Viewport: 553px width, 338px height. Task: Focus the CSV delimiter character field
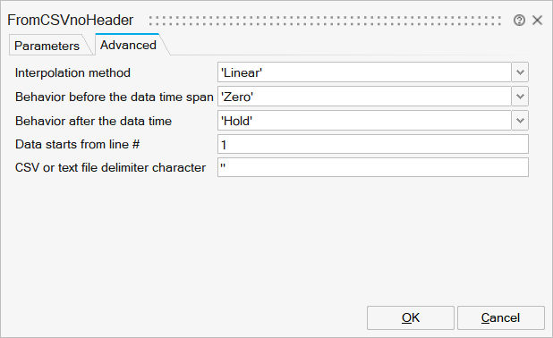(373, 167)
